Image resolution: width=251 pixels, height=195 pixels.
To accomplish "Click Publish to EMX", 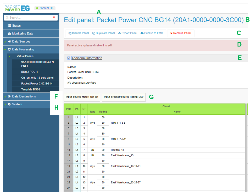I will tap(152, 33).
